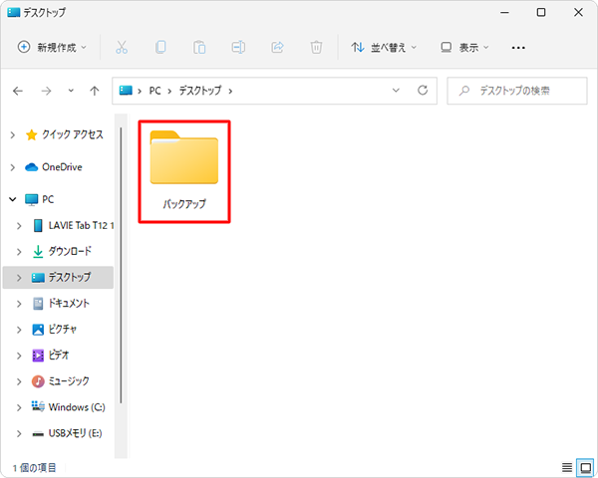Click the ミュージック music note icon
The width and height of the screenshot is (598, 478).
(38, 381)
